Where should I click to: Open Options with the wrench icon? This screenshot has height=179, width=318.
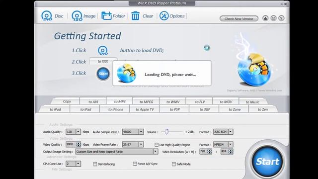click(x=164, y=16)
